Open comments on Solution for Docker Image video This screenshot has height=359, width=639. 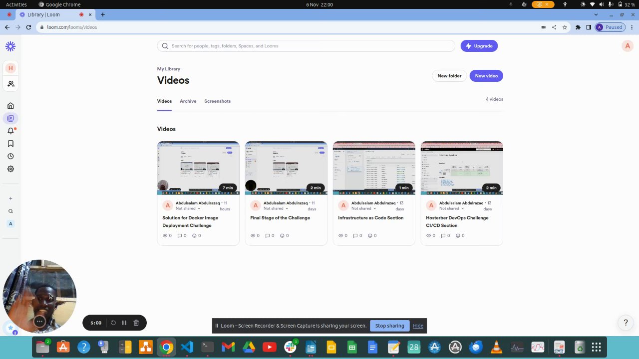pos(182,235)
